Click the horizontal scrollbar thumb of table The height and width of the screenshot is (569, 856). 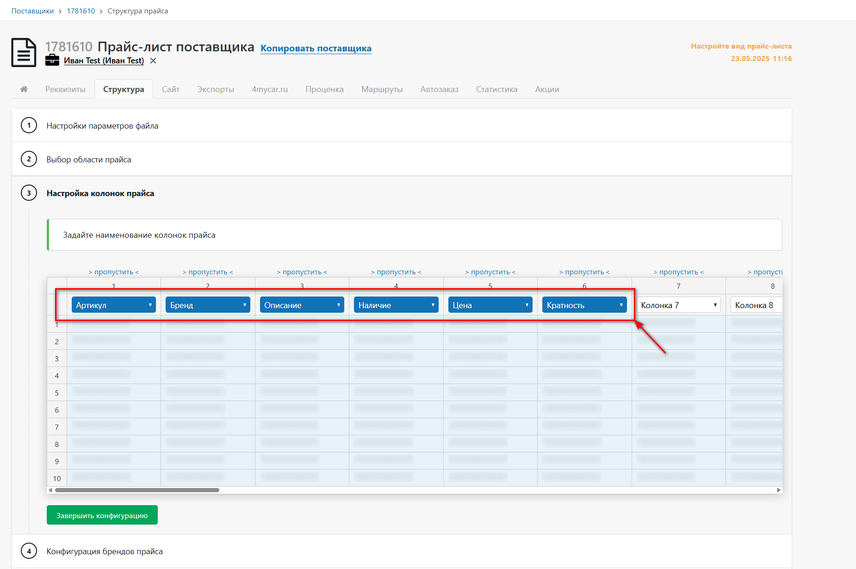[x=137, y=490]
